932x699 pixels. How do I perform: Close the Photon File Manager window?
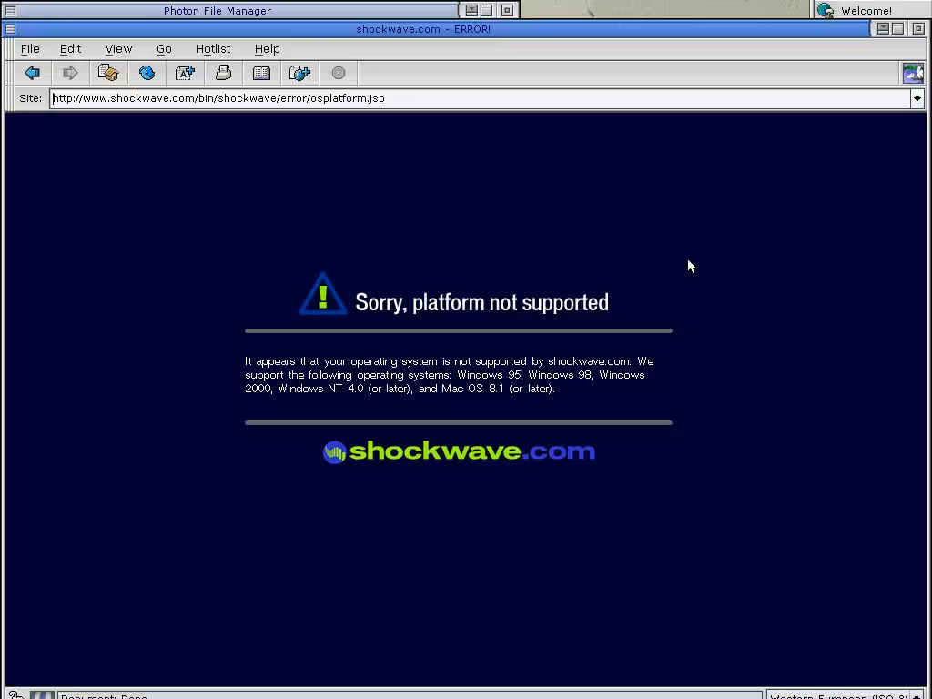[507, 11]
